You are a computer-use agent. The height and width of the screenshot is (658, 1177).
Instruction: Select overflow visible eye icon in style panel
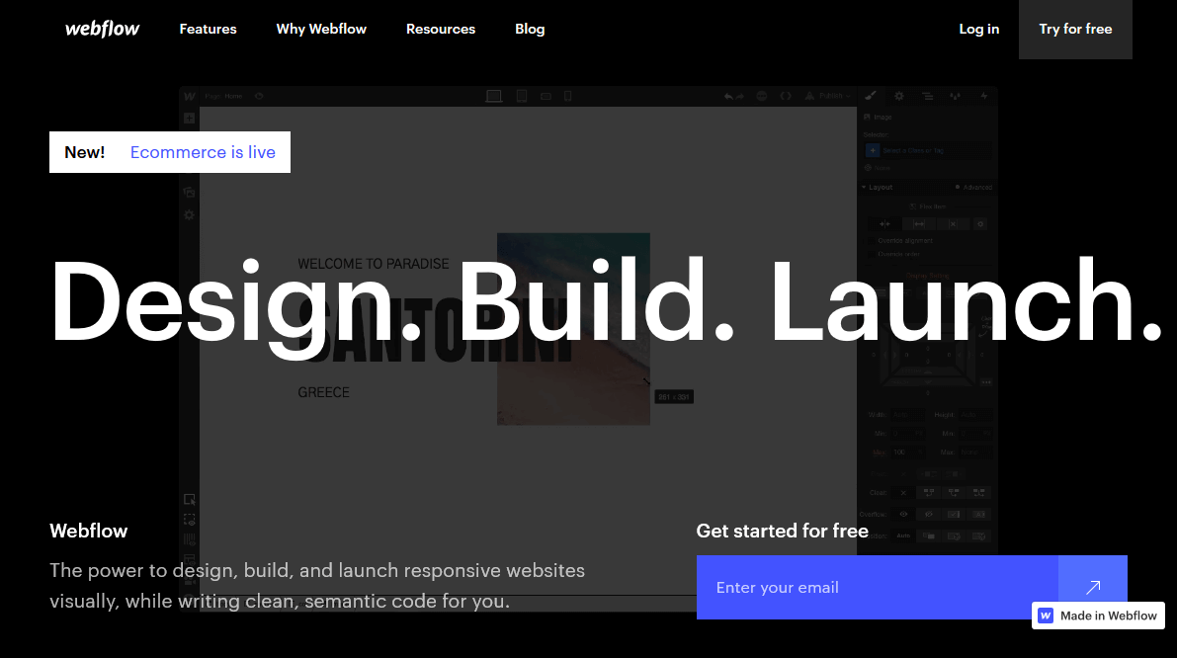point(903,515)
